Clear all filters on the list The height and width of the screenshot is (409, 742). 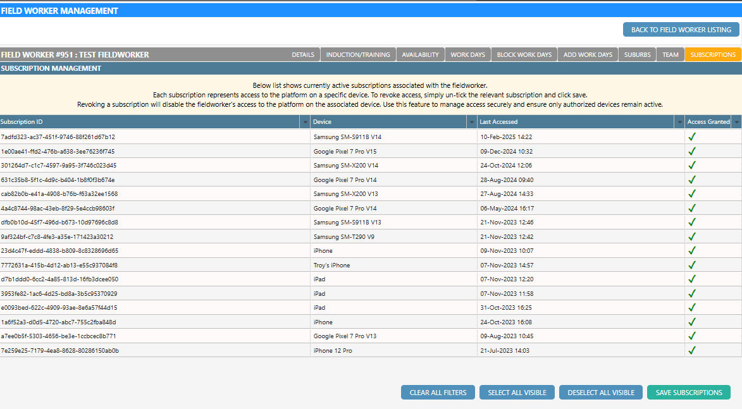438,393
